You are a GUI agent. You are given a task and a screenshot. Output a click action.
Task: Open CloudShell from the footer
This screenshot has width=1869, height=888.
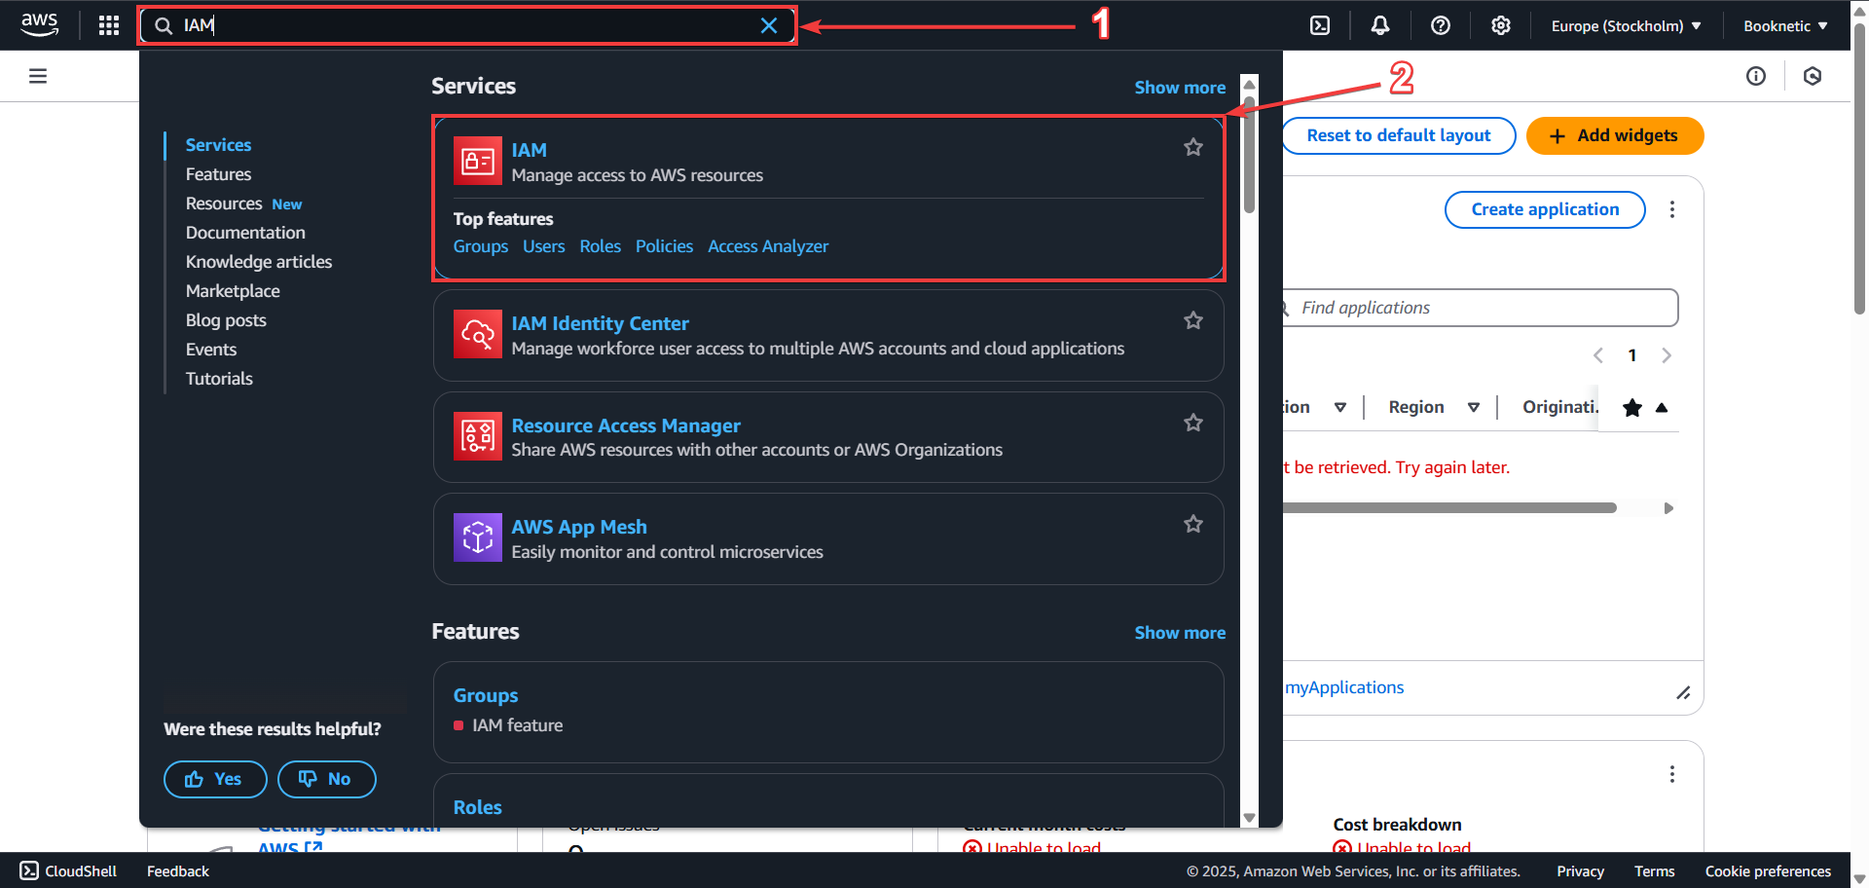(x=69, y=870)
